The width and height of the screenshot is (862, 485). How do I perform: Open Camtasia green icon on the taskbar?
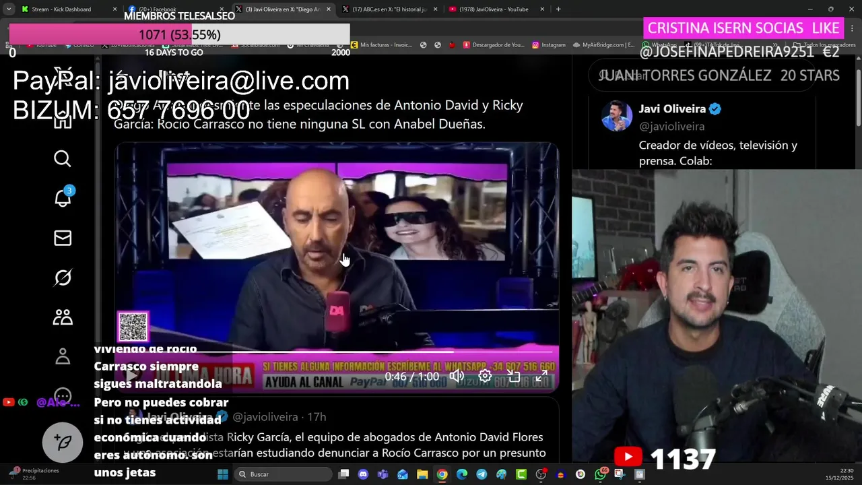click(x=521, y=474)
